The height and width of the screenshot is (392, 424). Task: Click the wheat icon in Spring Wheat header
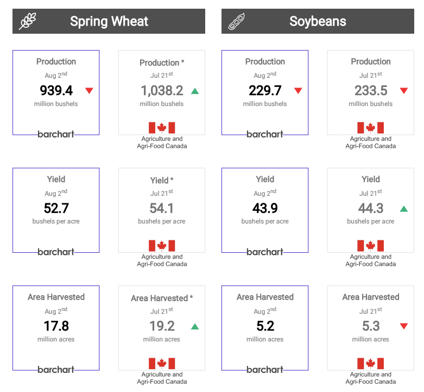pyautogui.click(x=28, y=21)
